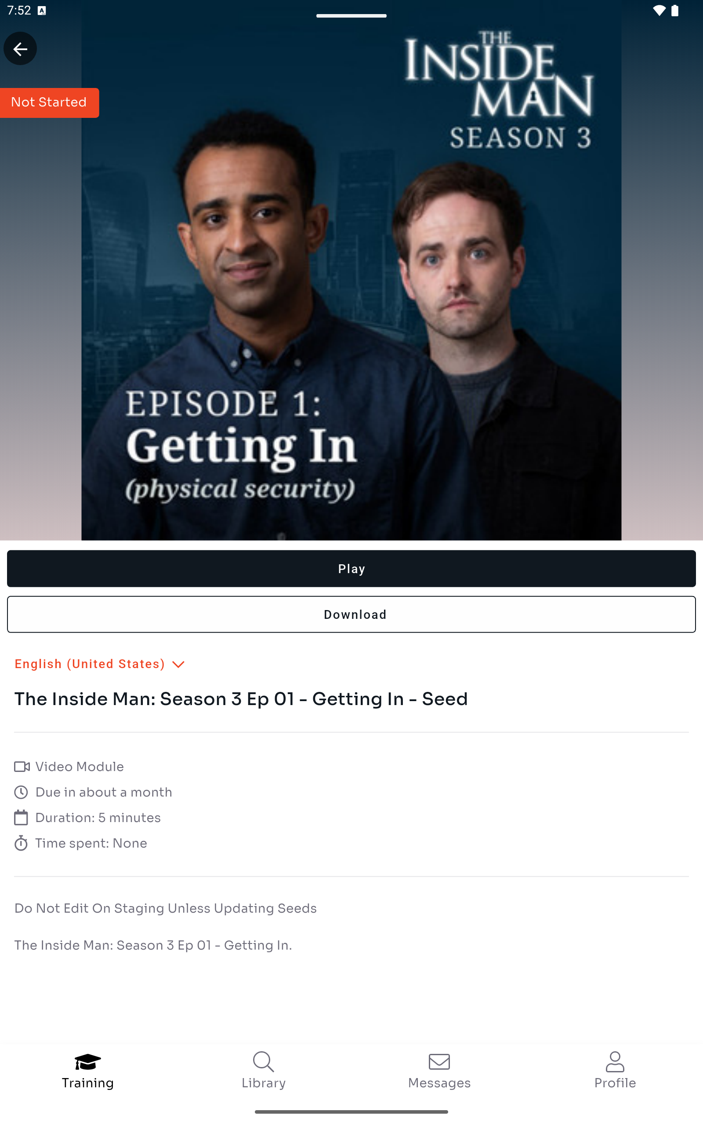Image resolution: width=703 pixels, height=1126 pixels.
Task: Expand the English (United States) language dropdown
Action: tap(99, 664)
